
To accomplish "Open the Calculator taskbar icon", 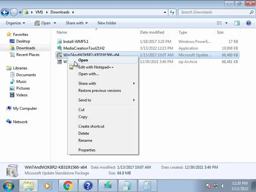I will (x=147, y=186).
